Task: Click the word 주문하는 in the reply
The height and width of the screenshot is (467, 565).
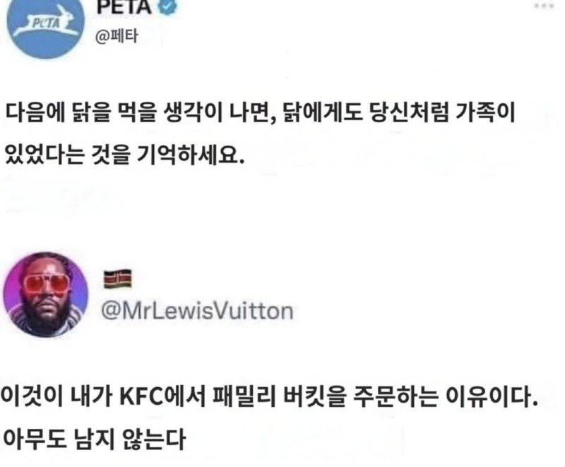Action: click(395, 396)
